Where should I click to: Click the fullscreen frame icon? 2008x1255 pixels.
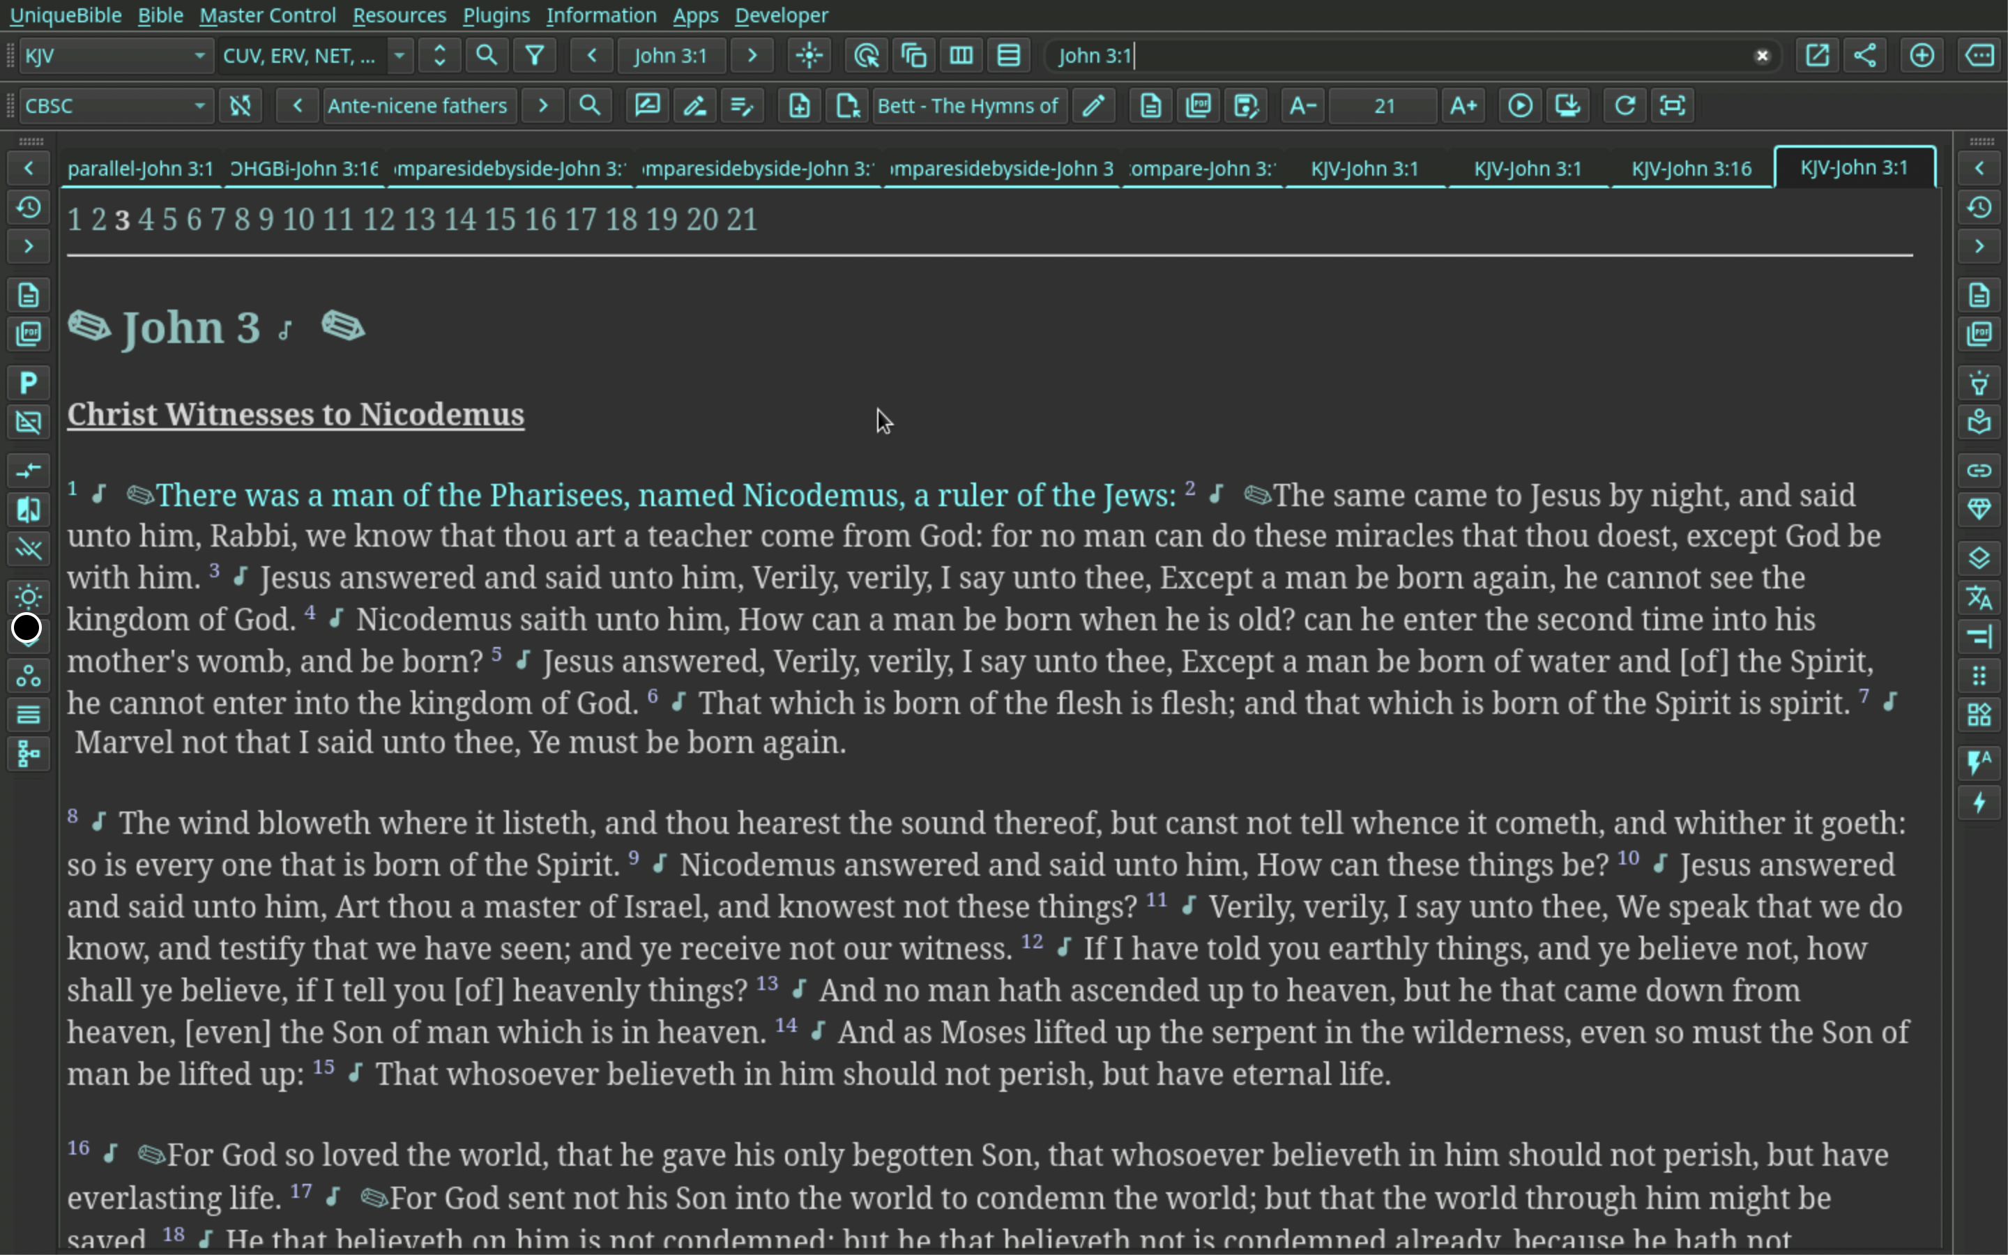click(x=1673, y=105)
